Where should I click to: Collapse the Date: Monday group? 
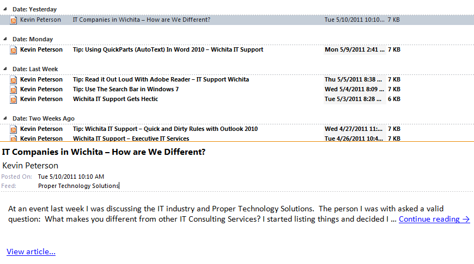[5, 39]
